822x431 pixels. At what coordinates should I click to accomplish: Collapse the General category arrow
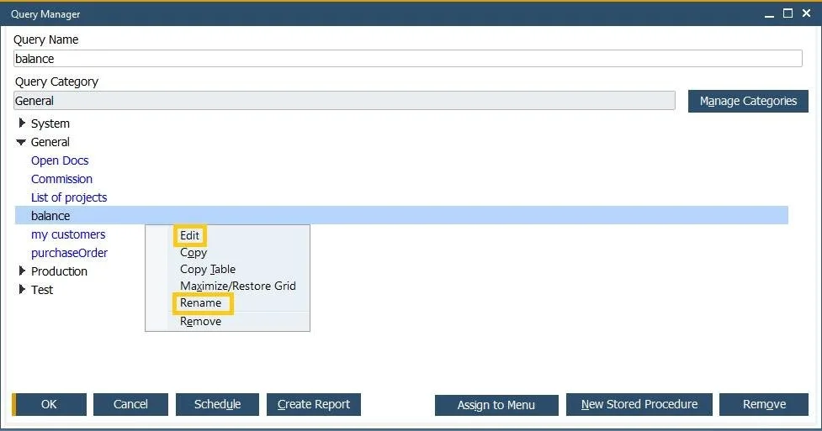click(x=21, y=142)
